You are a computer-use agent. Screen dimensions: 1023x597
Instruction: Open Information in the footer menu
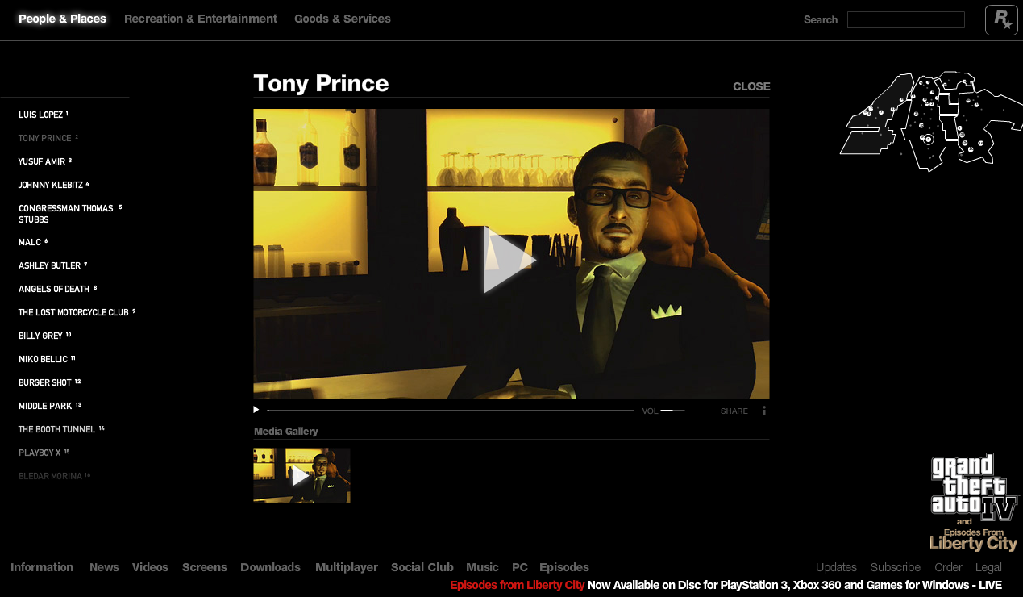(42, 567)
